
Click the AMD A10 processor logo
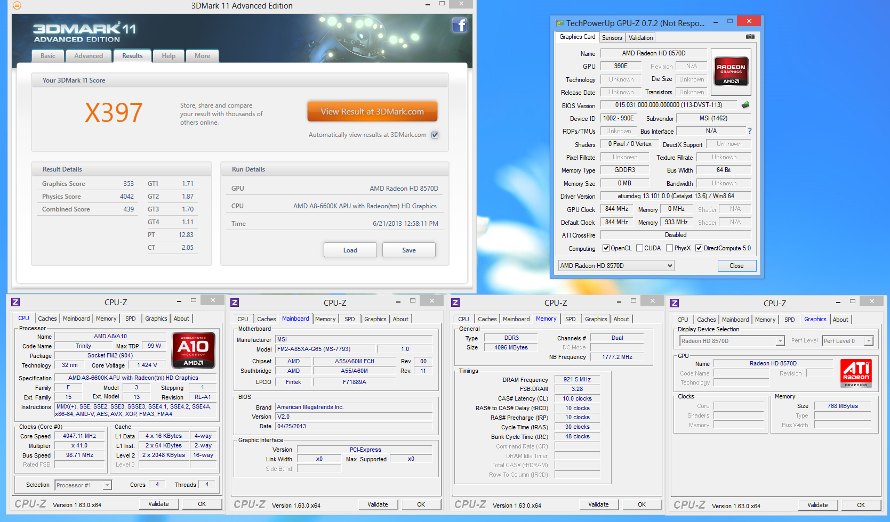coord(194,350)
